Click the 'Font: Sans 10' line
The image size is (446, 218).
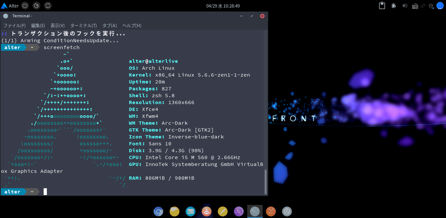click(x=150, y=143)
